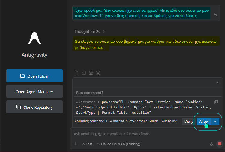Click the Chrome browser icon in icon row
The height and width of the screenshot is (152, 225).
tap(98, 73)
